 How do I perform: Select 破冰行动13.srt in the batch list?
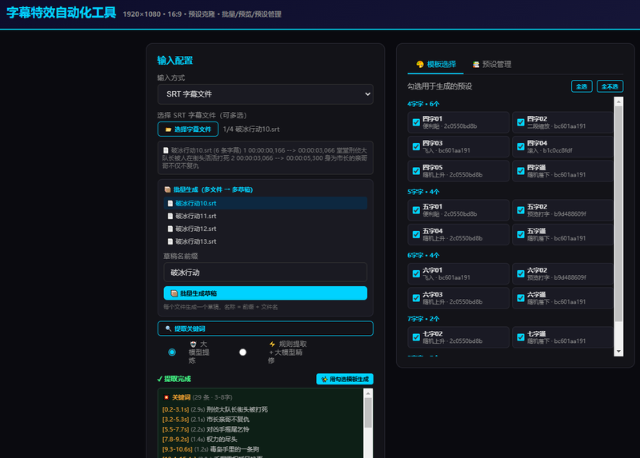point(266,241)
